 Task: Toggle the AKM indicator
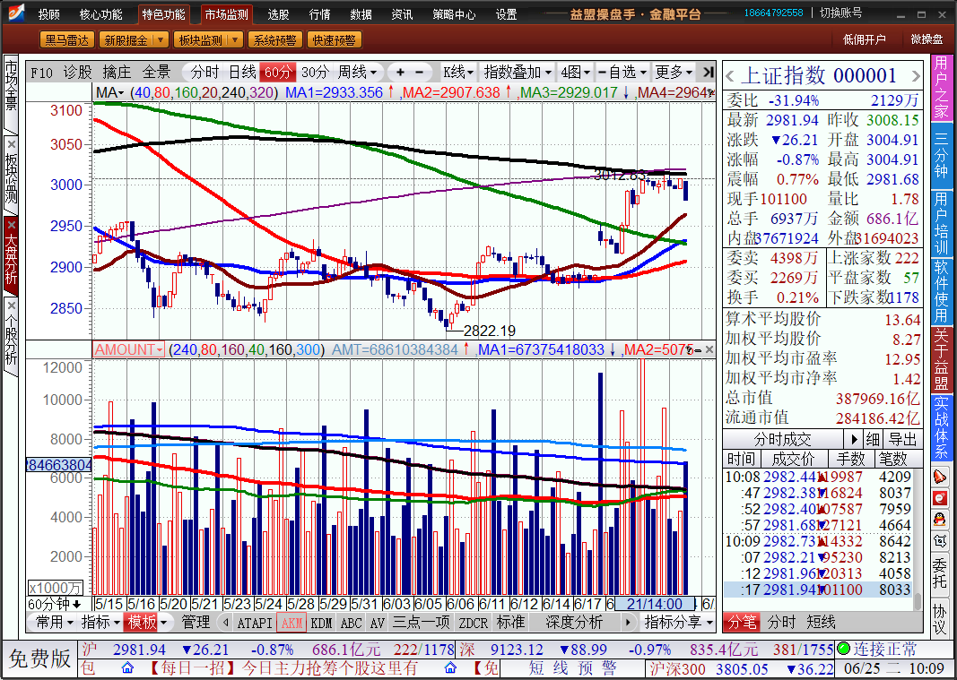tap(291, 623)
